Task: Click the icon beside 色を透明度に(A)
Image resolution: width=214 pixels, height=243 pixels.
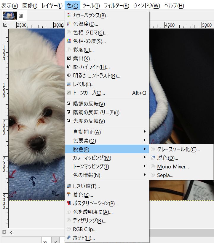Action: click(68, 212)
